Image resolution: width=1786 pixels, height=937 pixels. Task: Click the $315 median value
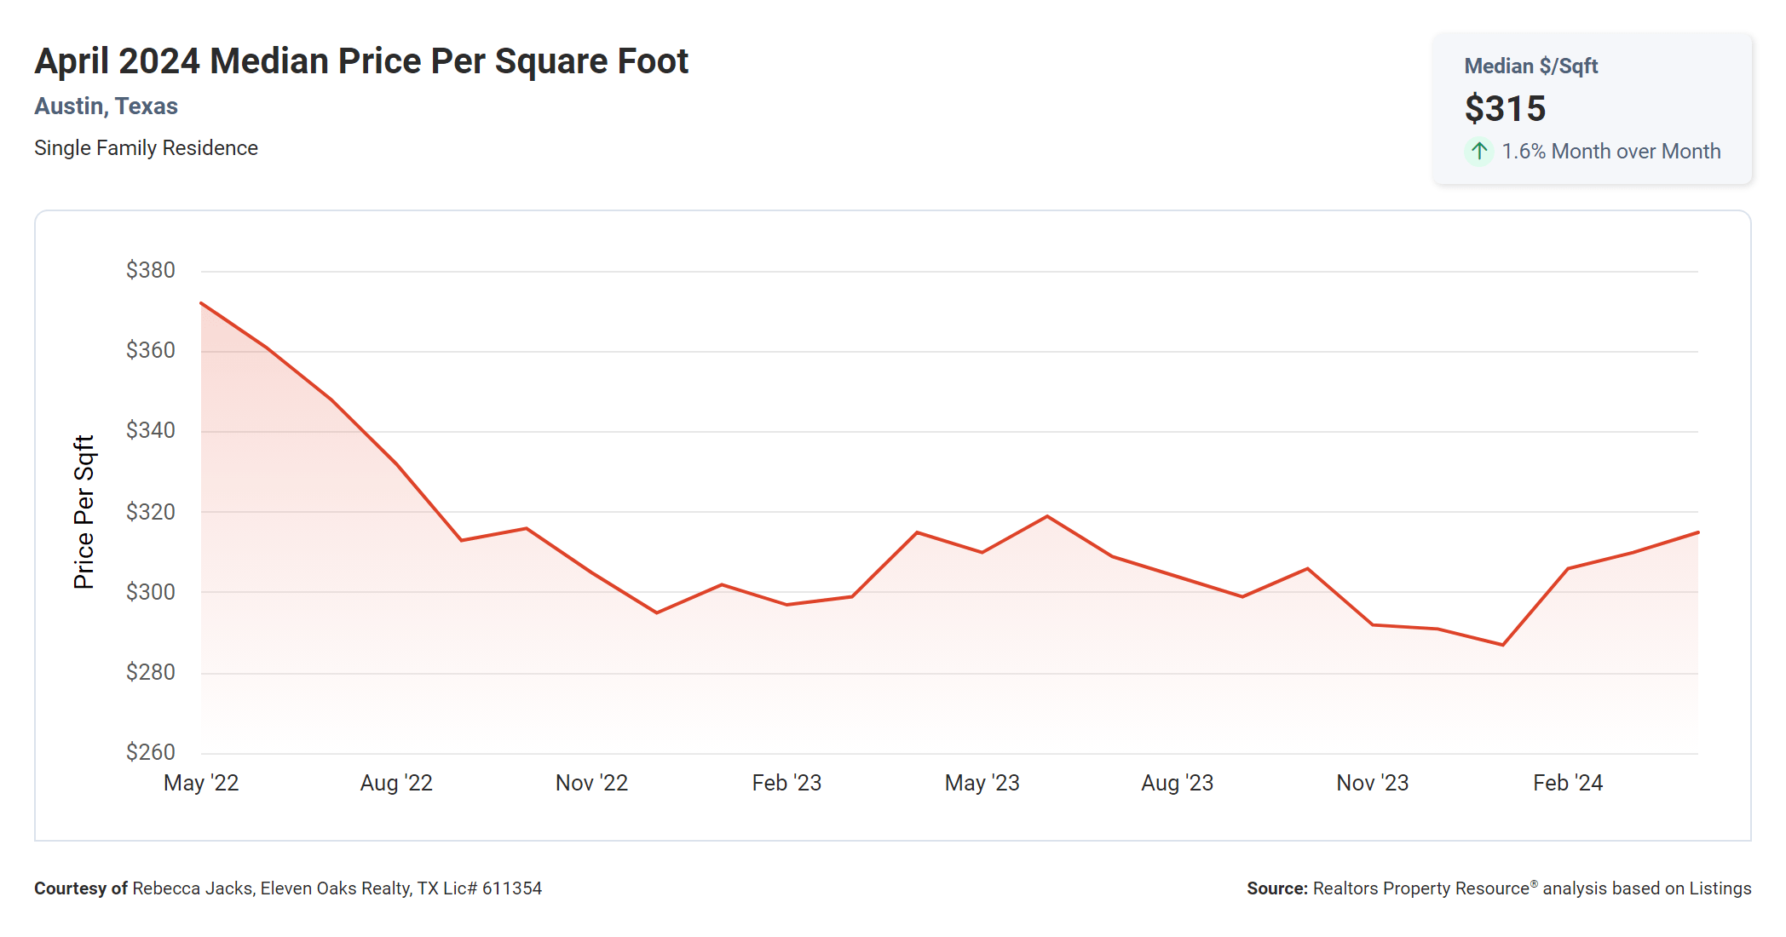point(1505,109)
